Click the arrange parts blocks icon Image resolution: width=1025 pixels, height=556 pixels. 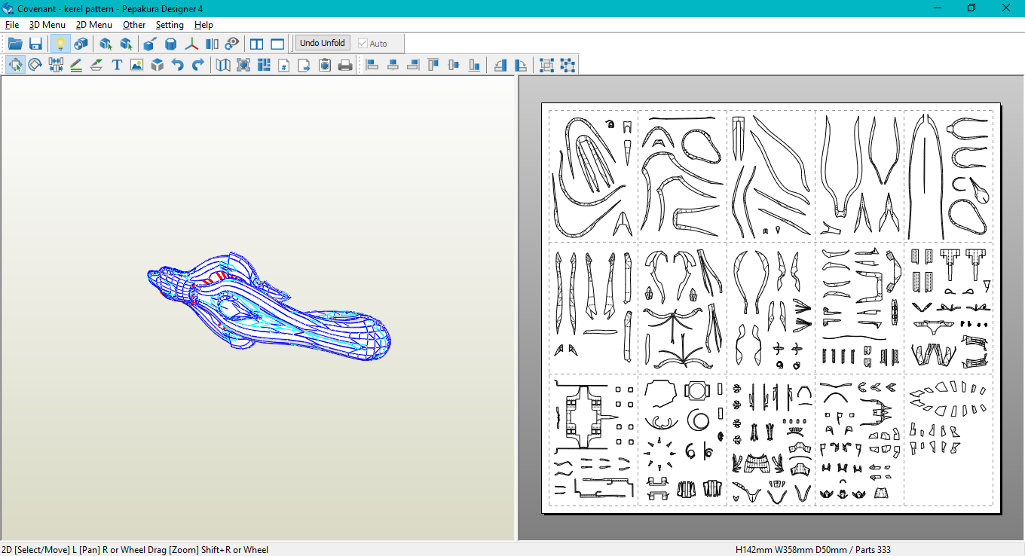pos(264,65)
